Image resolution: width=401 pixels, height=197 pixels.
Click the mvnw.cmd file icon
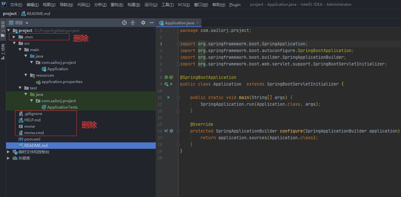21,133
